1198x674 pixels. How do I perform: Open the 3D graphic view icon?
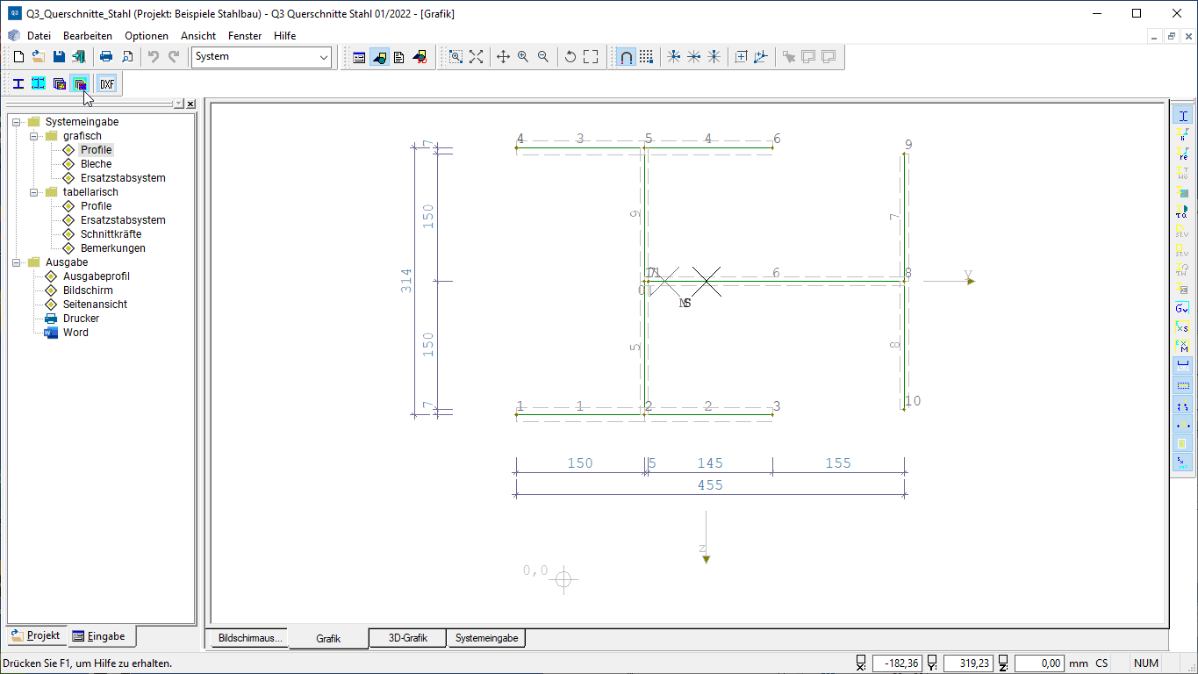(x=420, y=56)
